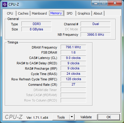Click the version text Ver. 1.71.1.x64
Viewport: 124px width, 123px height.
[37, 118]
